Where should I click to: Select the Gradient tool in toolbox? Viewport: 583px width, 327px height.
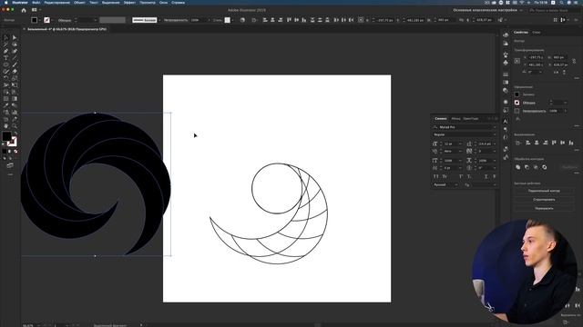click(x=15, y=99)
